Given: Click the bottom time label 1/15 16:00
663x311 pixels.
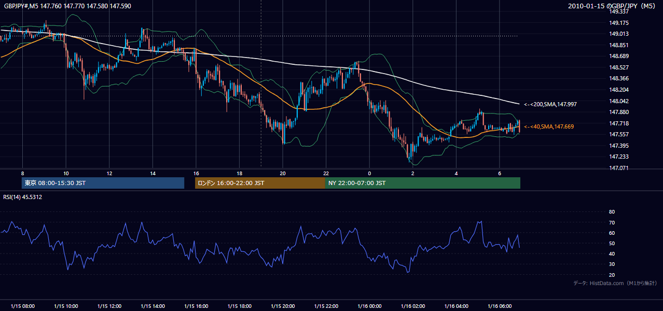Looking at the screenshot, I should click(196, 306).
